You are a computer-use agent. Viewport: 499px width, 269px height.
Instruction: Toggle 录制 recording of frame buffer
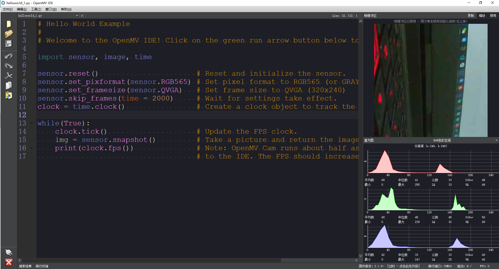(x=470, y=15)
